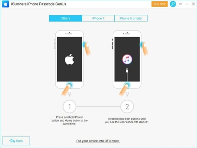Click the first phone's power button highlight
This screenshot has width=197, height=148.
84,45
